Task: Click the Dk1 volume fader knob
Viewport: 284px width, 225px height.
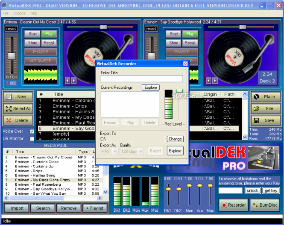Action: click(168, 189)
